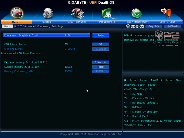
Task: Click the greyed 3.50GHz value box
Action: point(101,49)
